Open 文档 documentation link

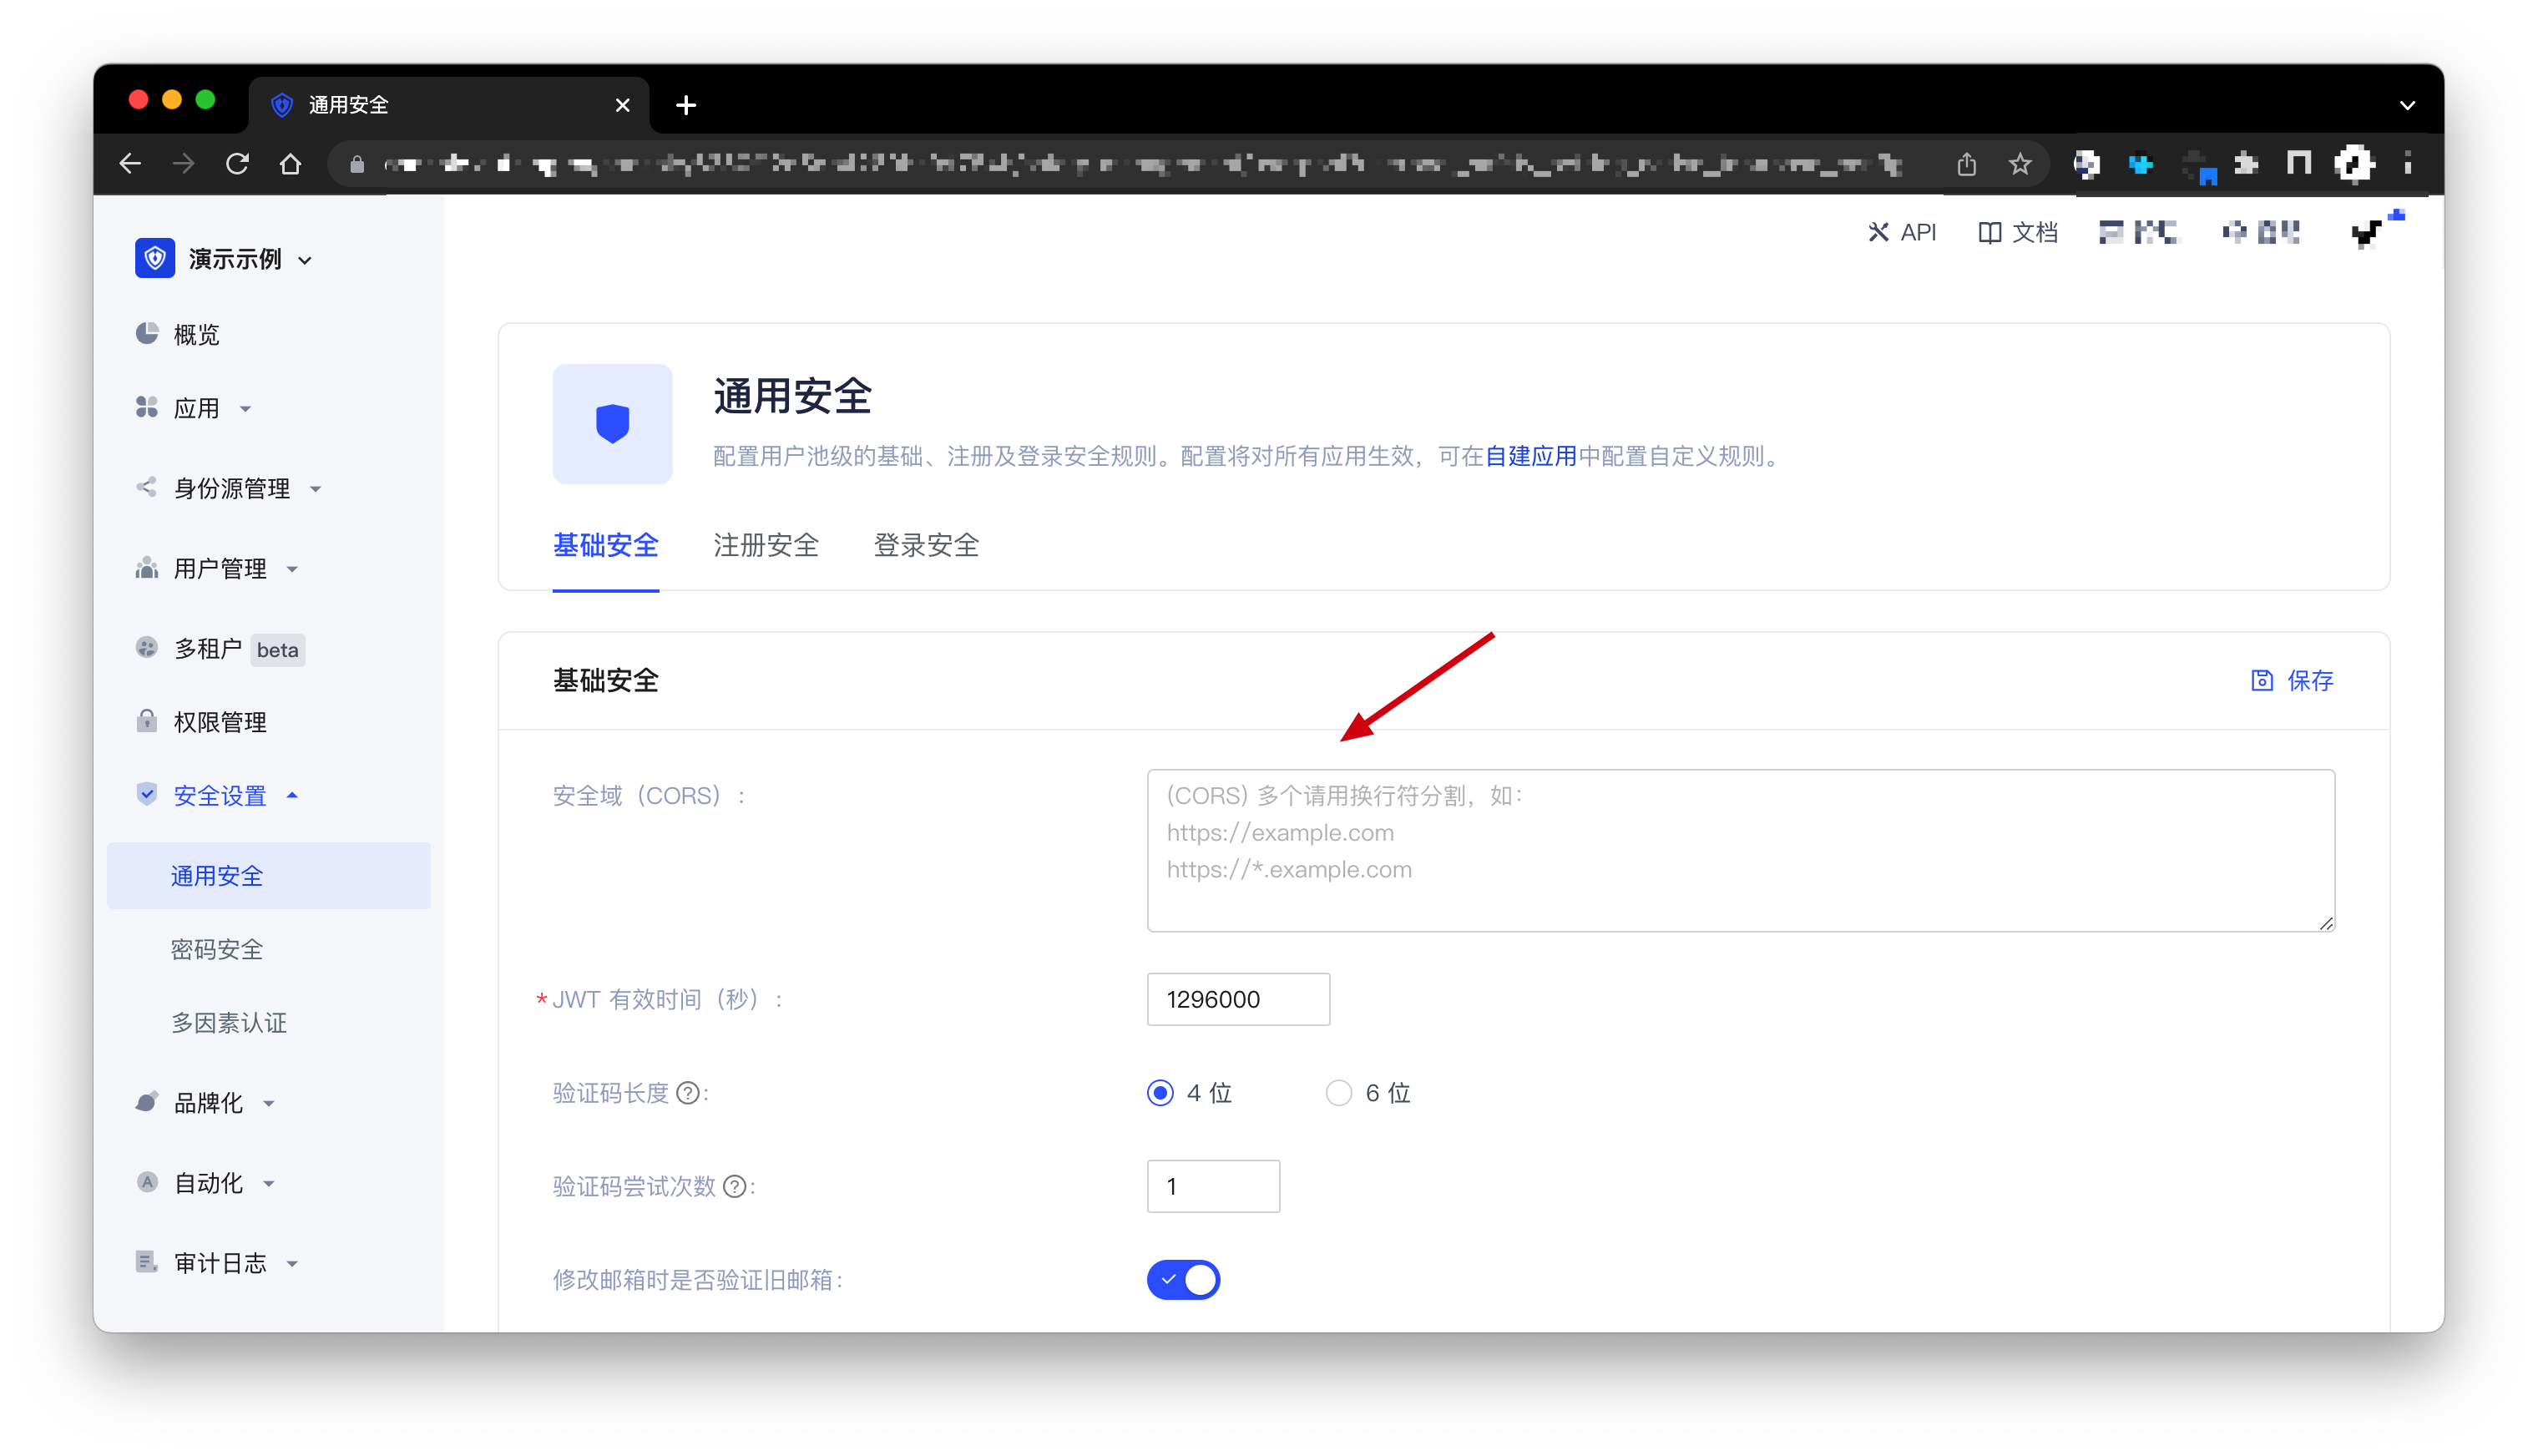(x=2017, y=233)
